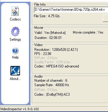Click the KC About logo icon
Viewport: 108px width, 112px height.
click(15, 71)
